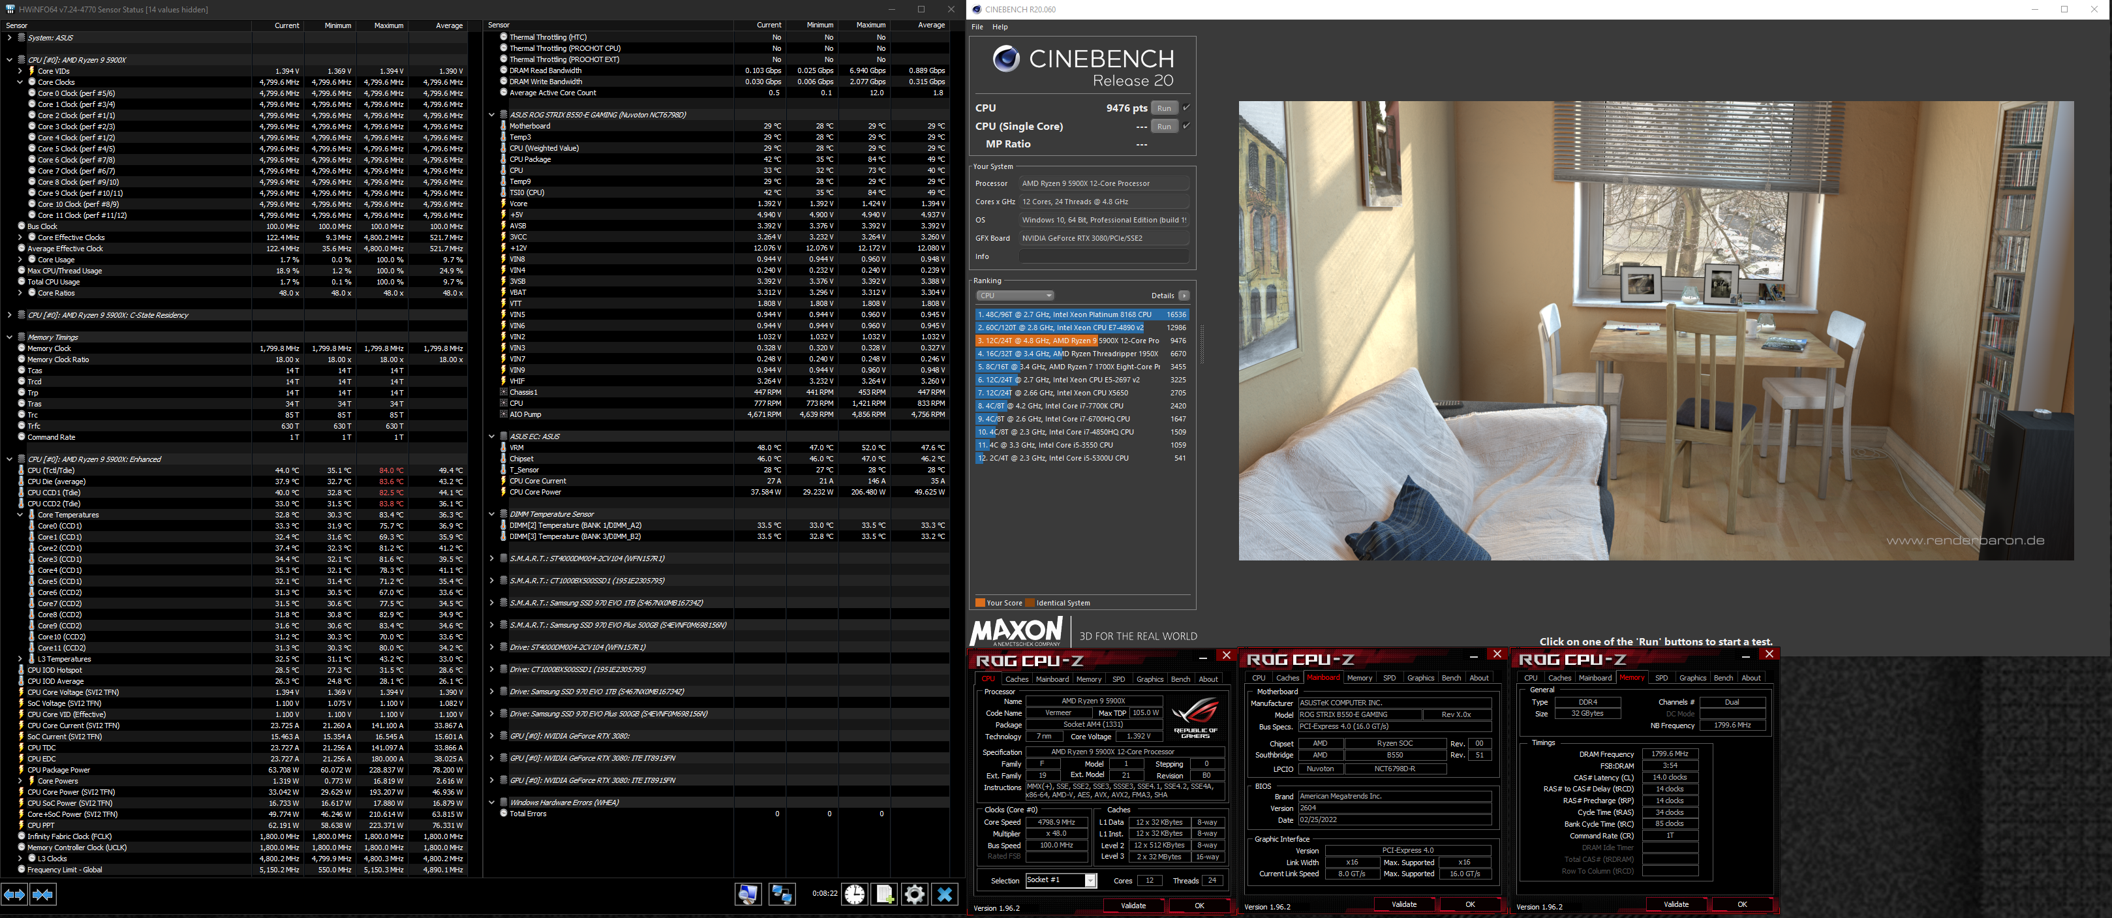Expand S.M.A.R.T. ST4000DM004 group
2112x918 pixels.
[491, 558]
